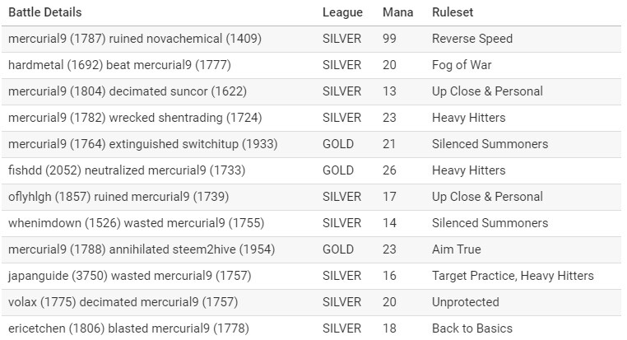The image size is (627, 340).
Task: Select the volax decimated mercurial9 row
Action: [x=311, y=302]
